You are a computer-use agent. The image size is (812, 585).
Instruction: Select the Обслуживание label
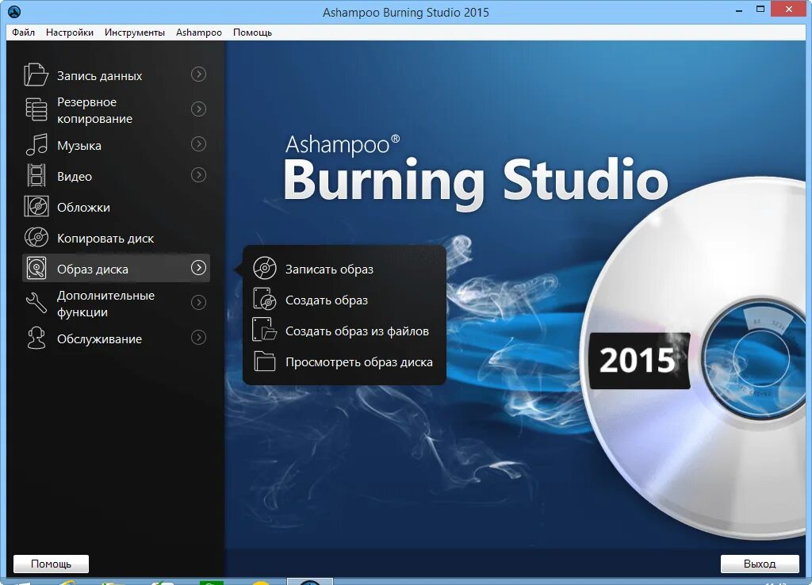click(99, 339)
